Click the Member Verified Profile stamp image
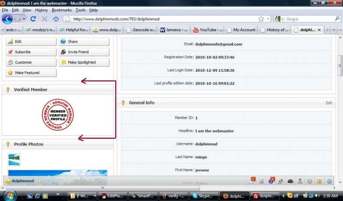Viewport: 343px width, 201px height. click(x=58, y=115)
